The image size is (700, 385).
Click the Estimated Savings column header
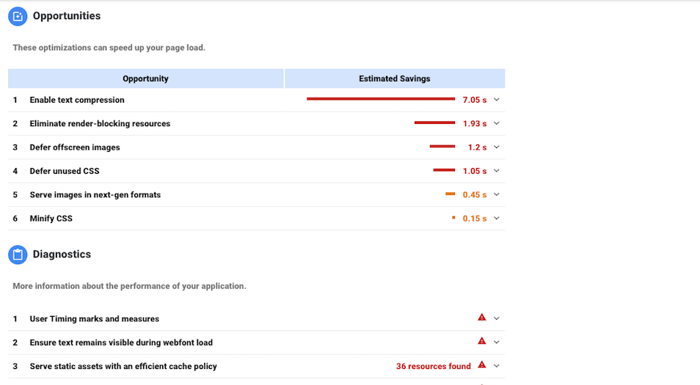click(x=395, y=78)
